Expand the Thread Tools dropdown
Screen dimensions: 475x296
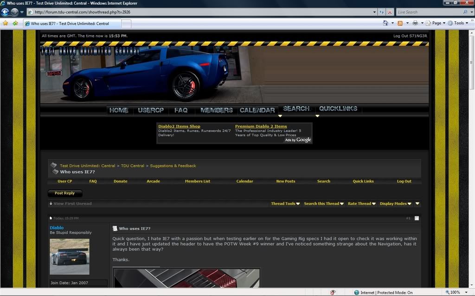pos(285,203)
